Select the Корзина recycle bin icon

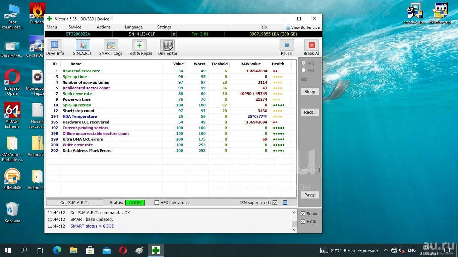(12, 212)
